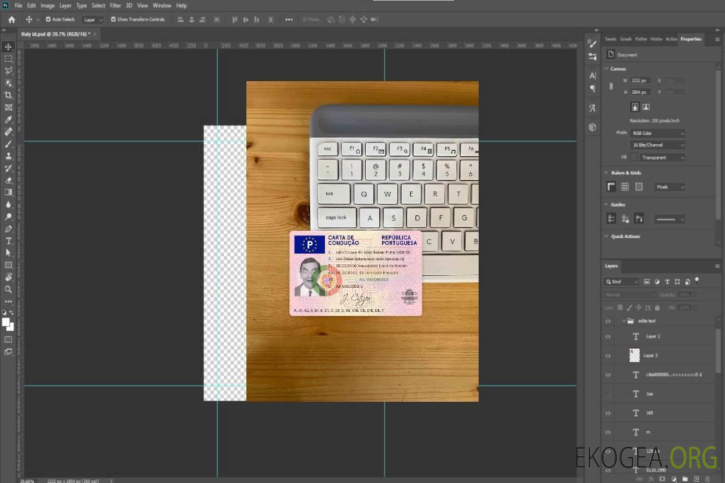
Task: Select the Eraser tool
Action: [x=8, y=180]
